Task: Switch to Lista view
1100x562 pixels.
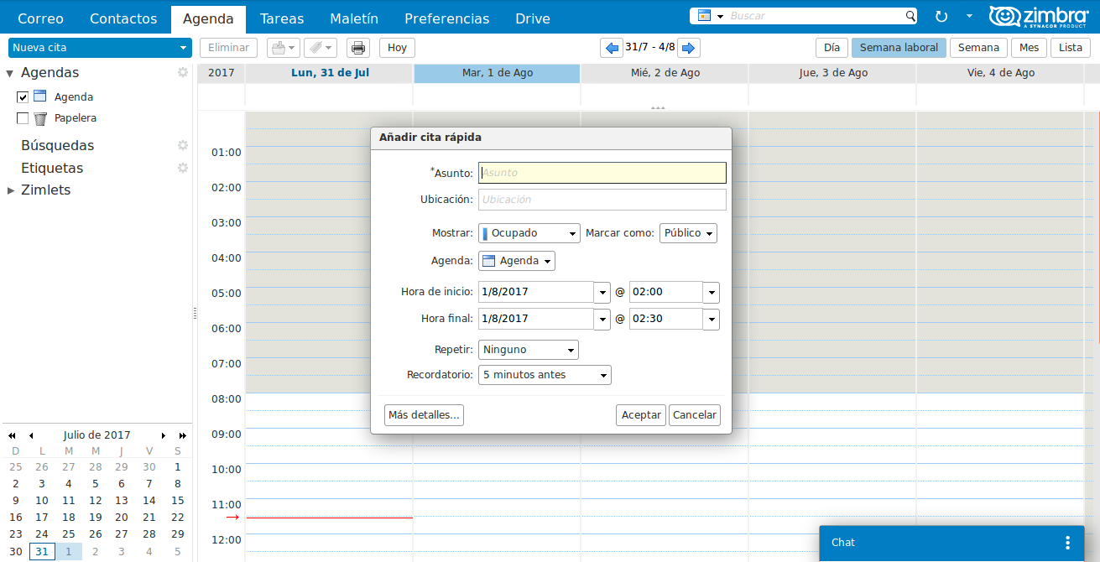Action: click(1071, 48)
